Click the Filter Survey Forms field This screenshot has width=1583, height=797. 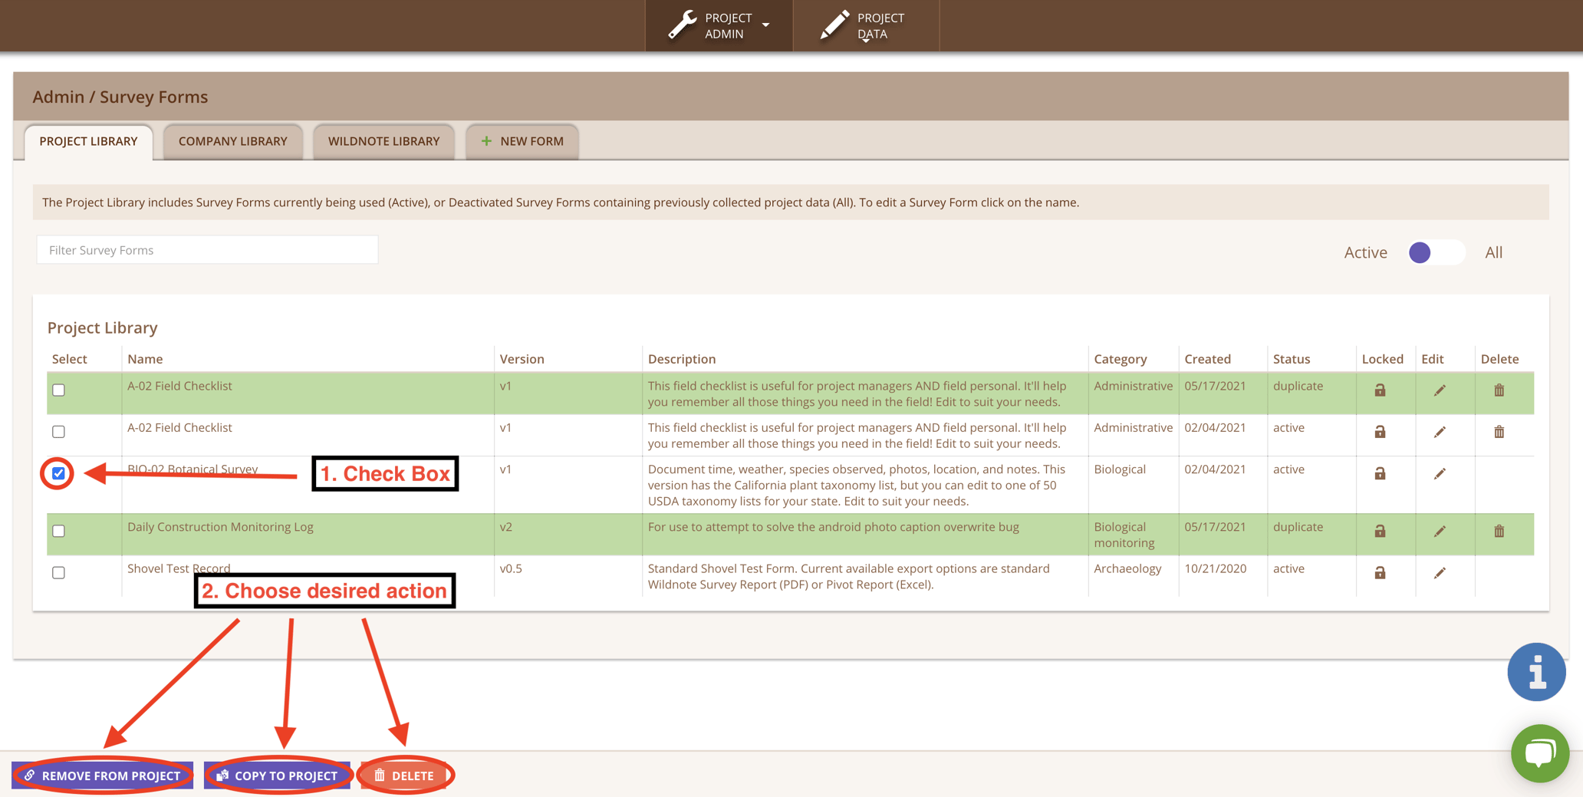(x=206, y=249)
